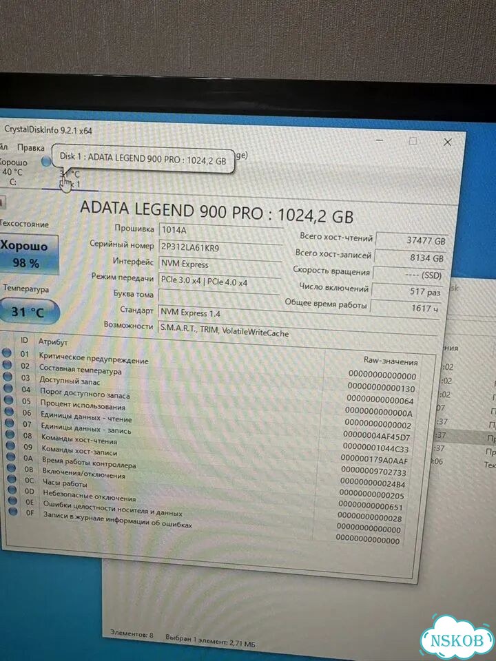Click the Прошивка field 1014A
This screenshot has width=496, height=661.
click(220, 230)
